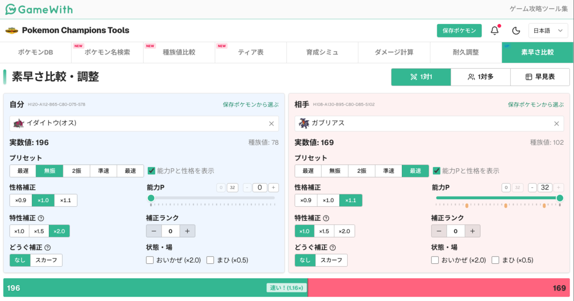
Task: Click the 保存ポケモン button
Action: click(x=459, y=31)
